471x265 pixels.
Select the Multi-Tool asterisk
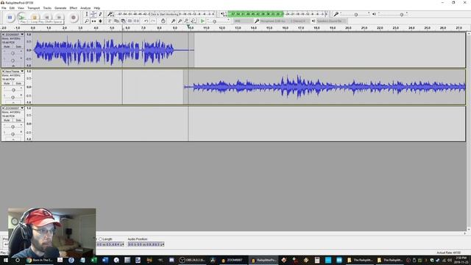(100, 21)
